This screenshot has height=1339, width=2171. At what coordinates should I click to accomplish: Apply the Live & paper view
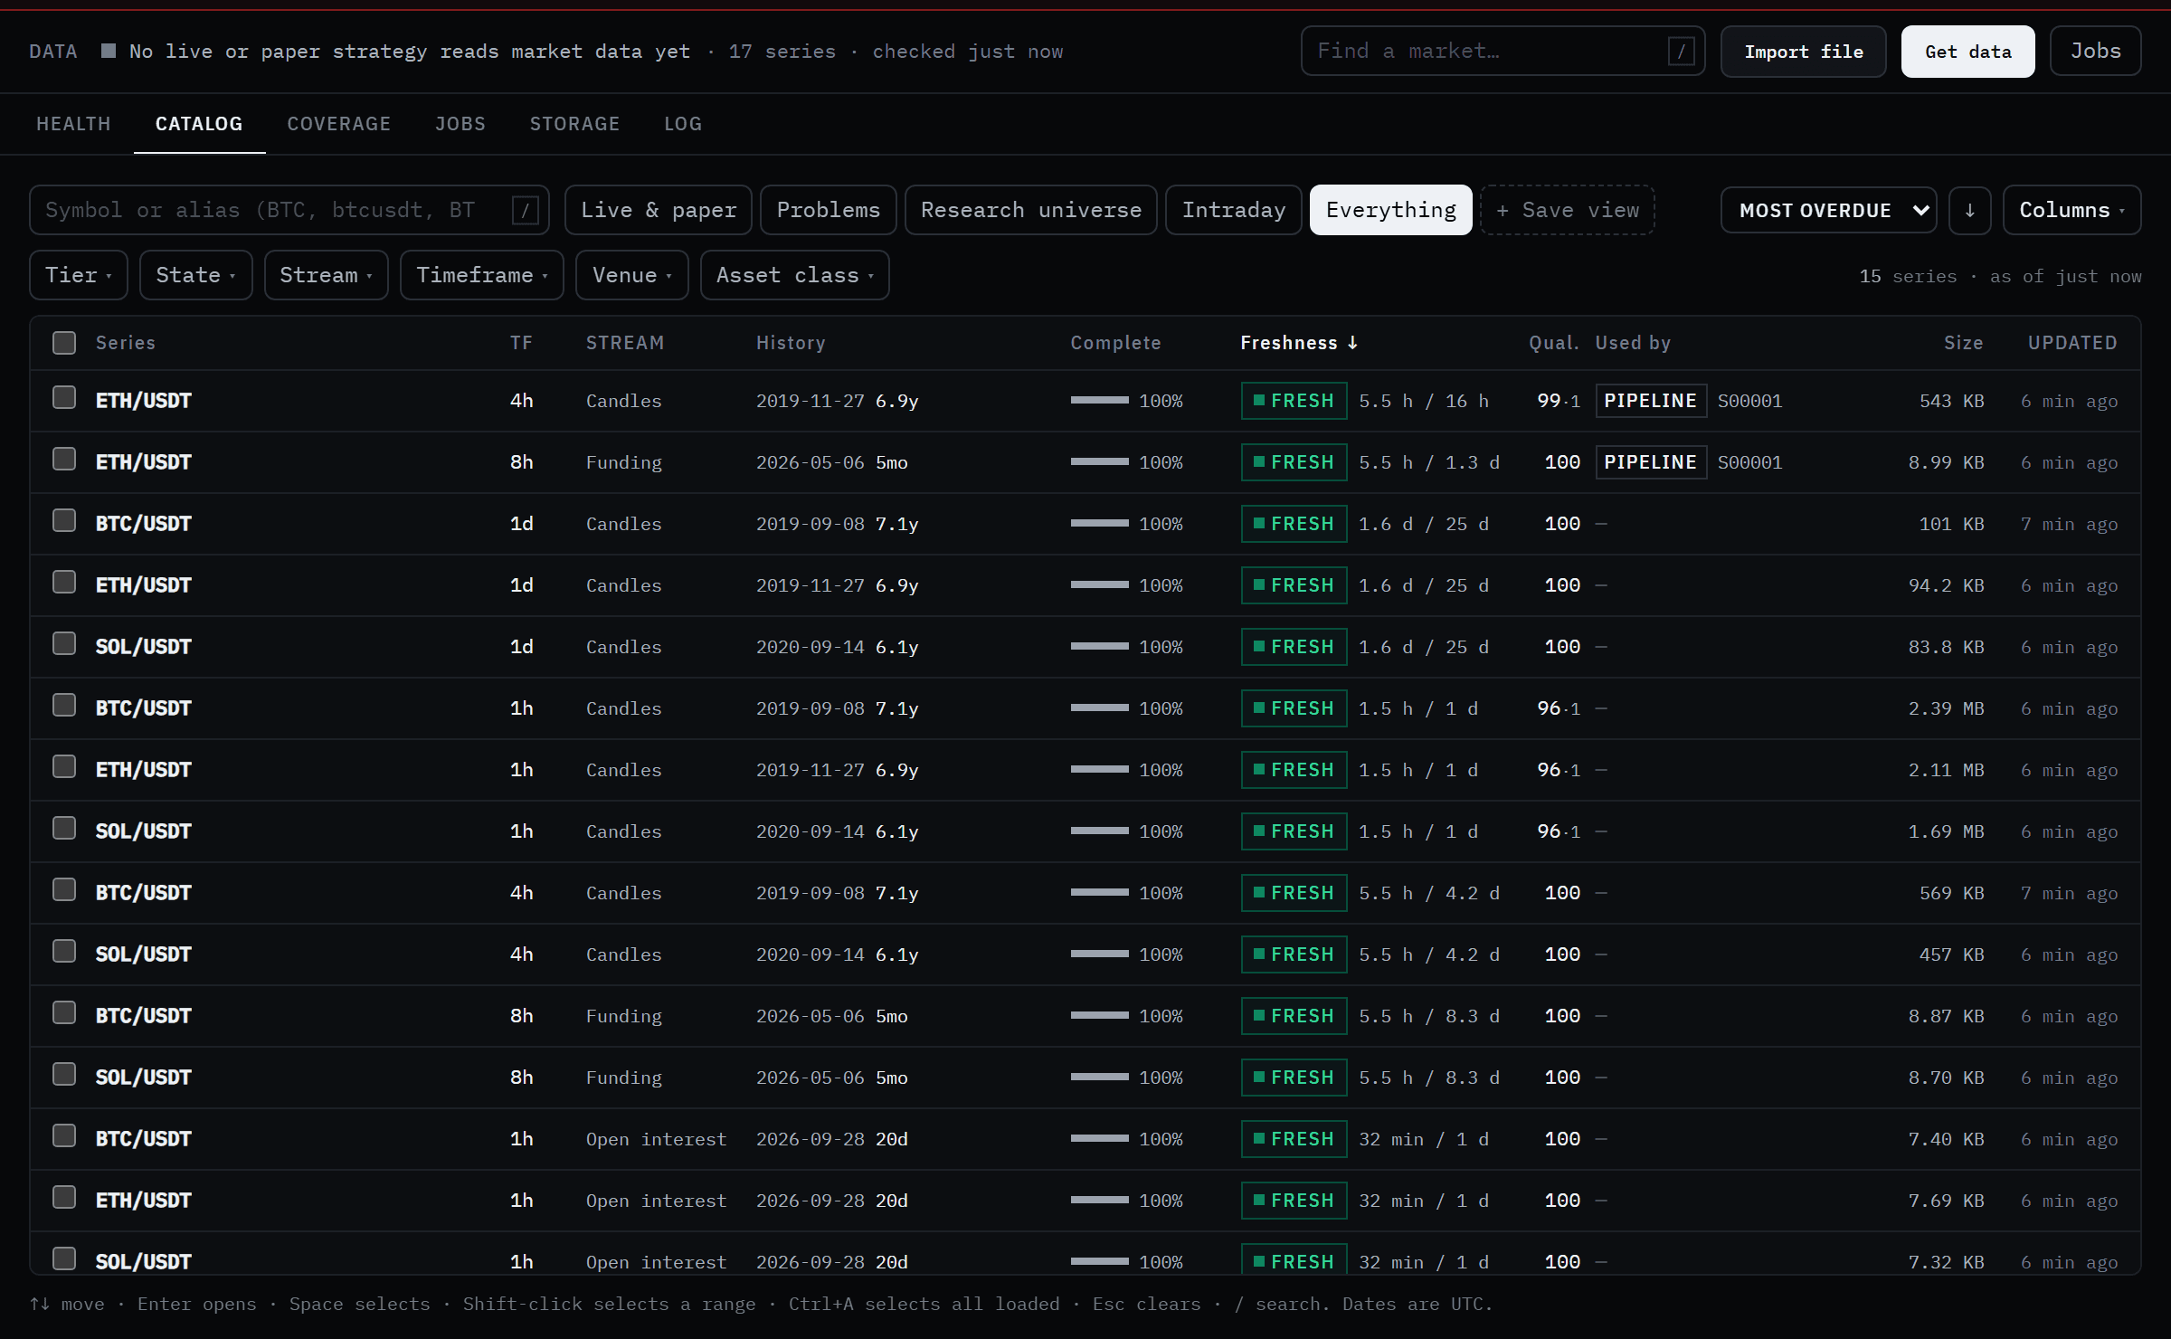pyautogui.click(x=659, y=210)
